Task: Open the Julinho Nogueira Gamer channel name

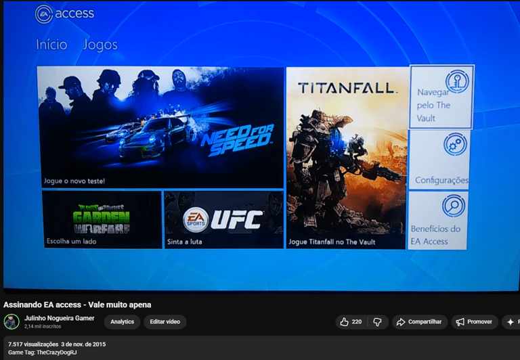Action: [60, 318]
